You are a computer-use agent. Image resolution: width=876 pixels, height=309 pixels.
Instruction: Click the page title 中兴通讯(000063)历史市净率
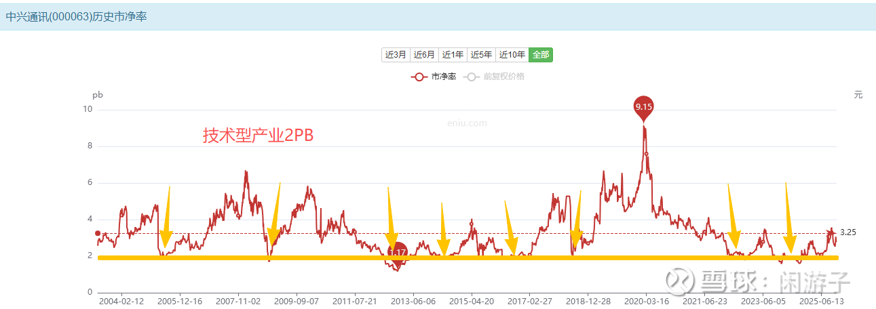pyautogui.click(x=76, y=16)
